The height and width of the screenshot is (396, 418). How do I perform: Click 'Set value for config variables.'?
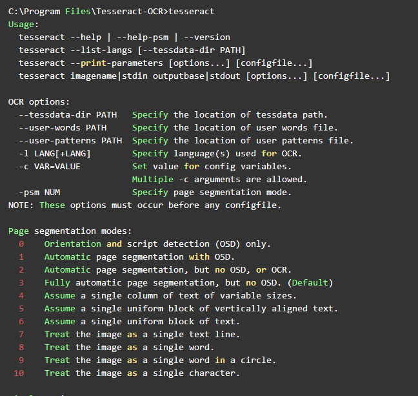[x=212, y=167]
